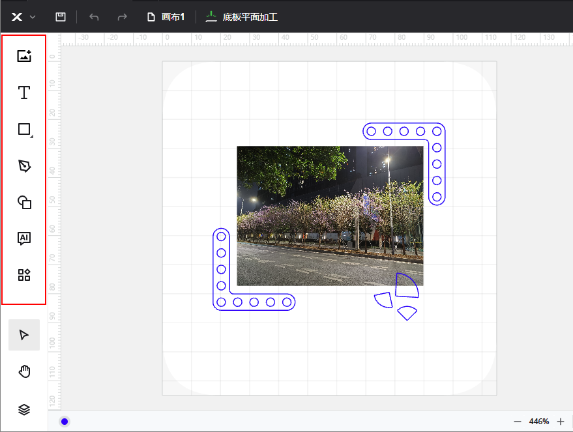This screenshot has width=573, height=432.
Task: Undo the last action
Action: 94,17
